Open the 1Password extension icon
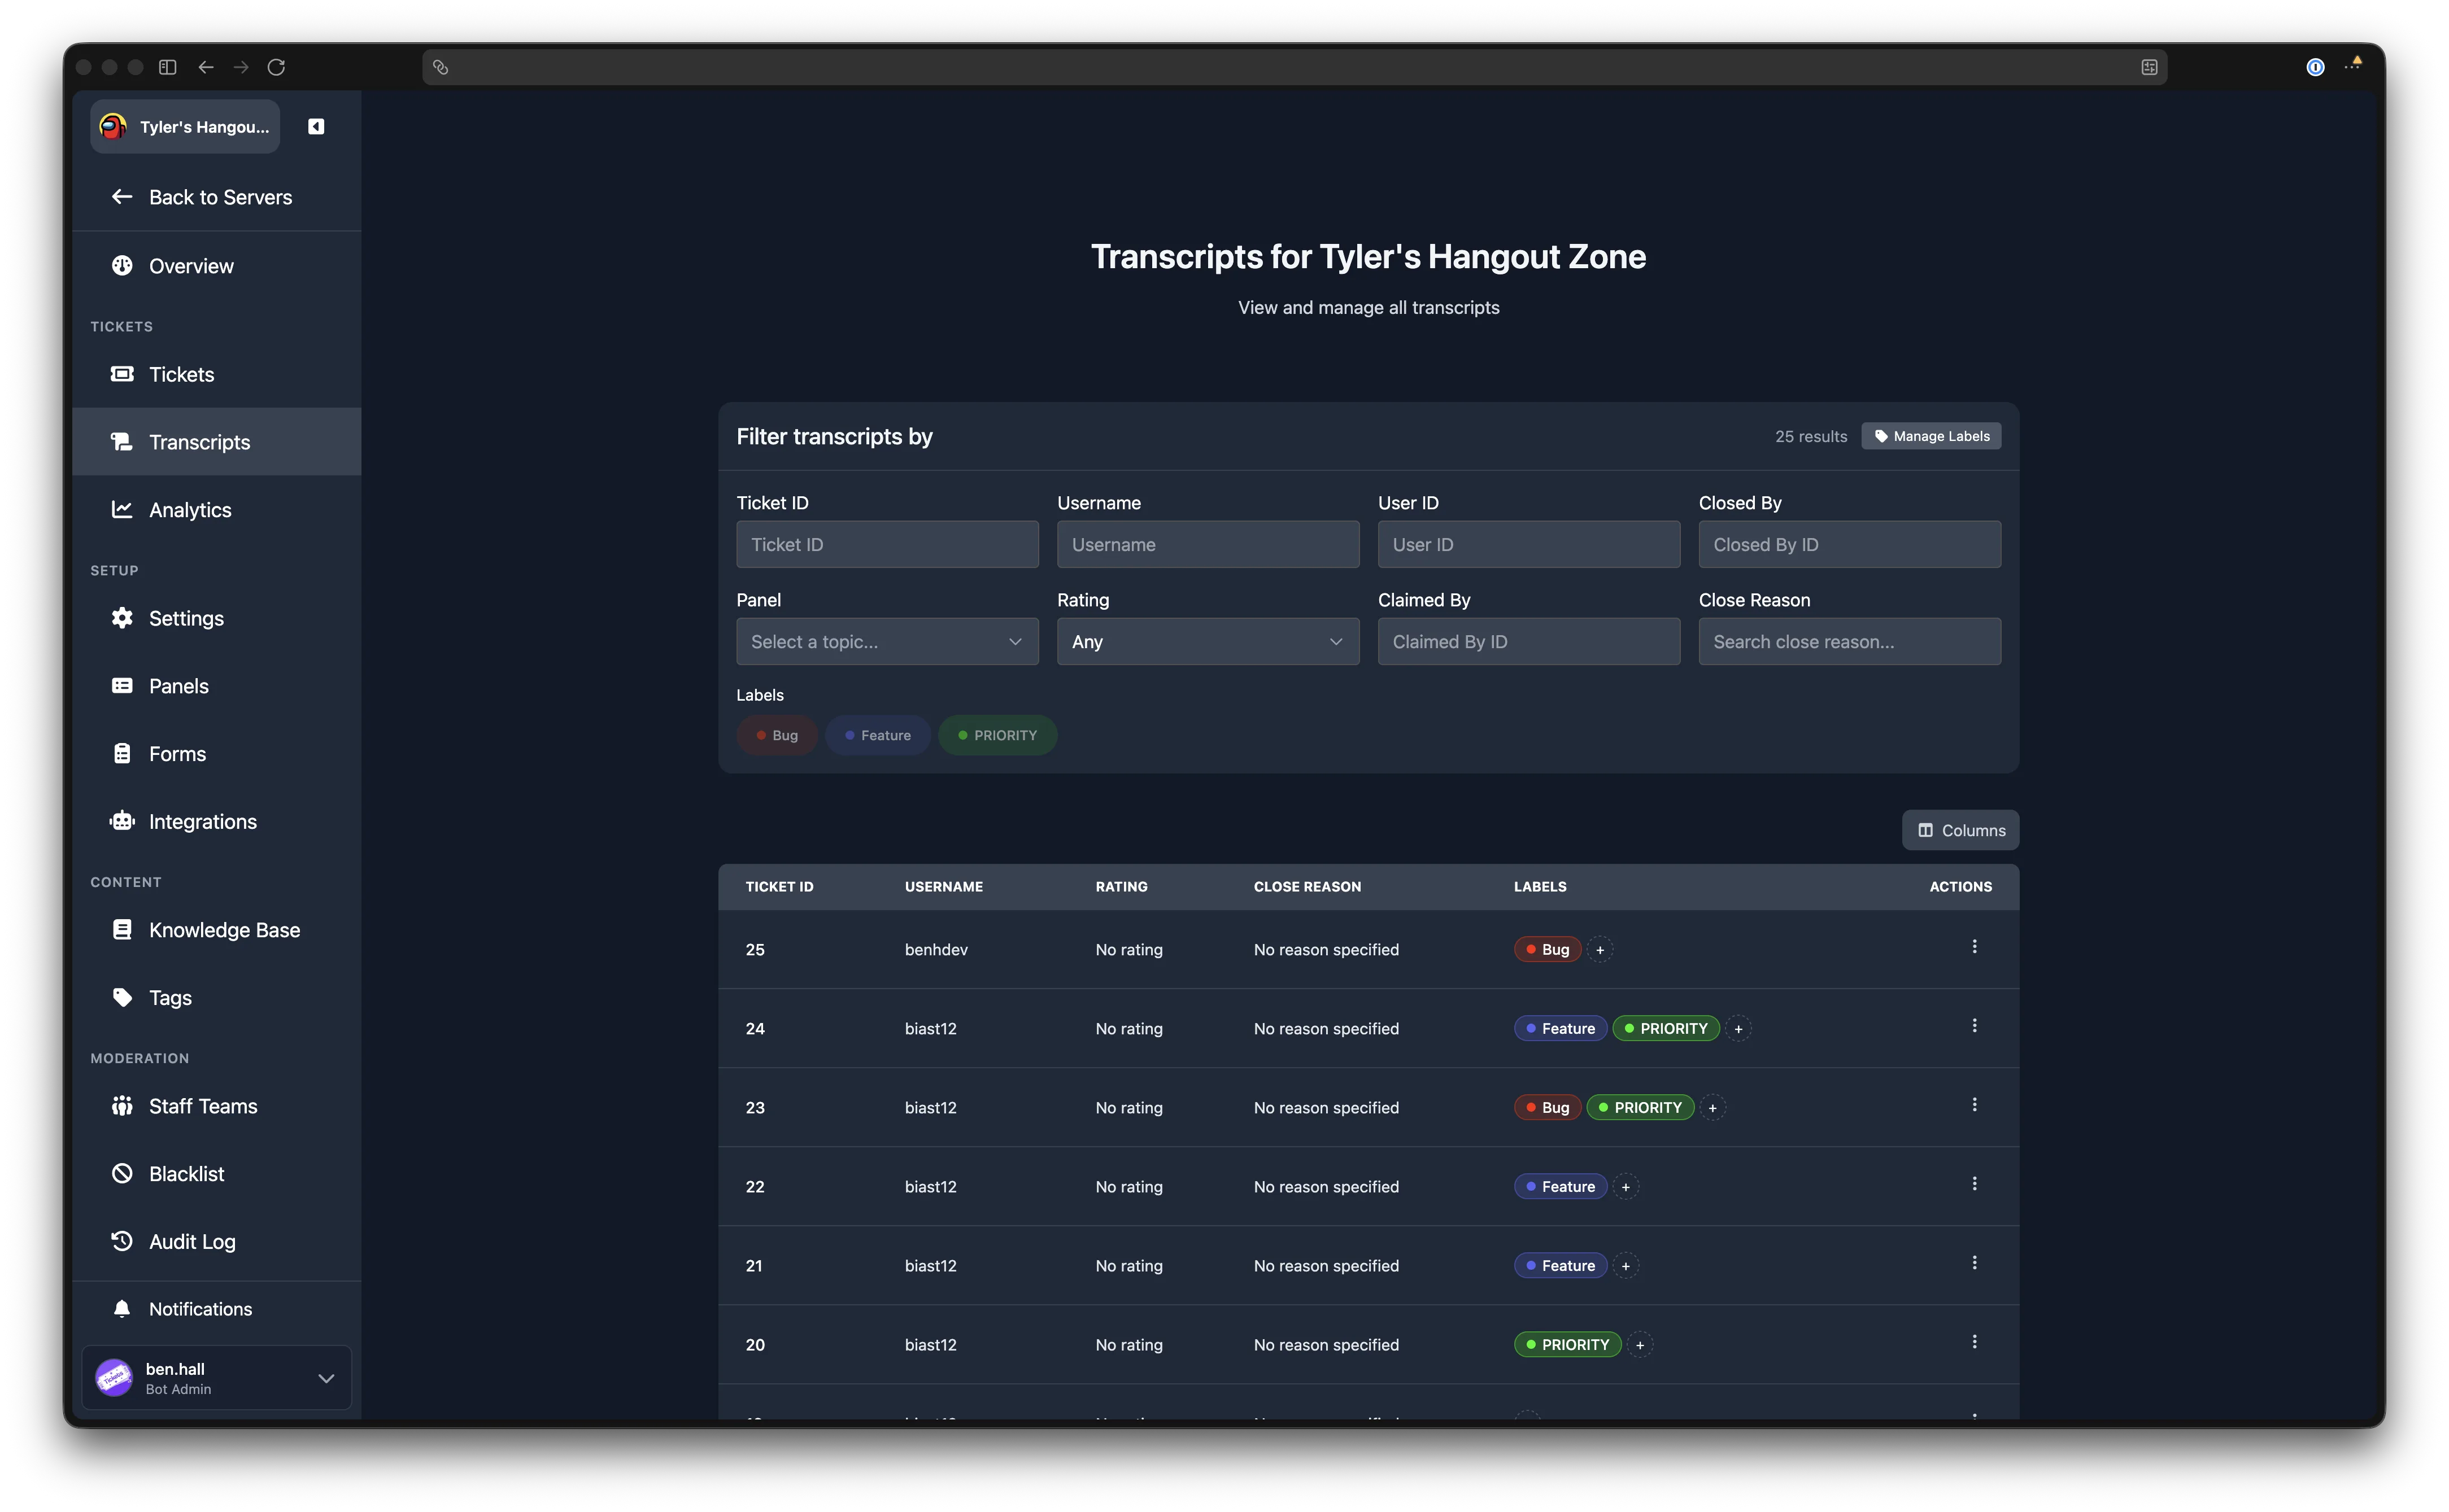This screenshot has height=1512, width=2449. [x=2315, y=67]
